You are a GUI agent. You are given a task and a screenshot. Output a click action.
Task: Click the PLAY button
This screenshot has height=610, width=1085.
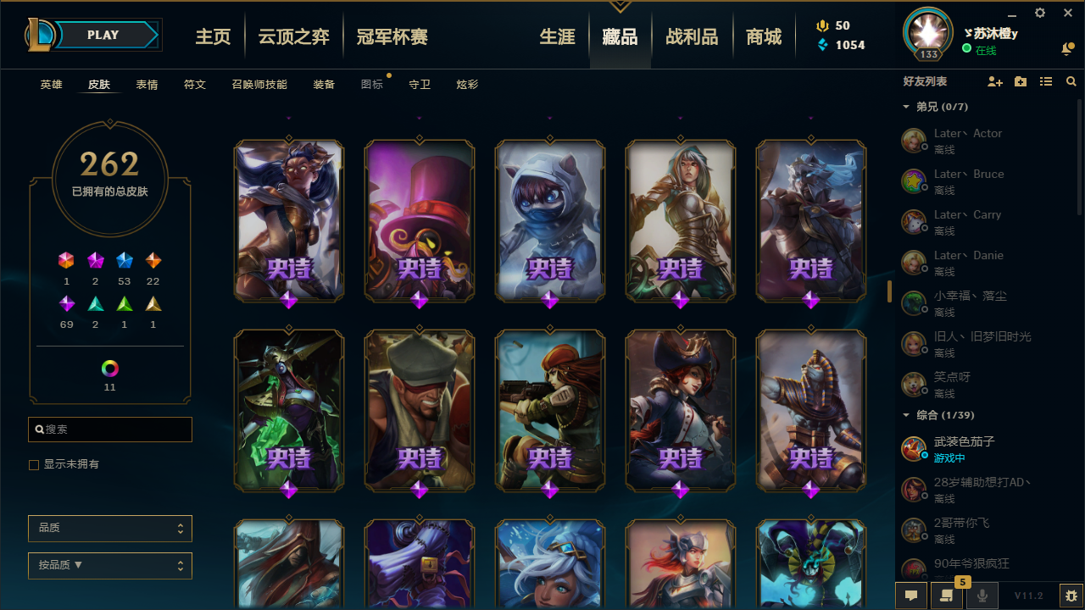(x=103, y=35)
